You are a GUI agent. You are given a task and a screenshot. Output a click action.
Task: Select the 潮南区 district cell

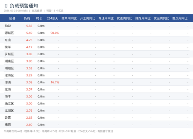(x=9, y=61)
